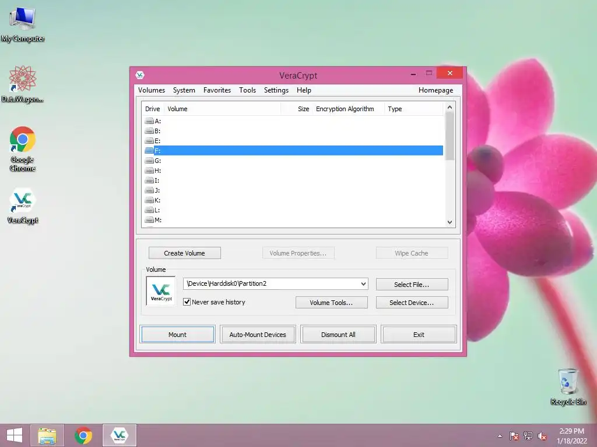Select drive M: icon in list
This screenshot has width=597, height=447.
point(149,220)
